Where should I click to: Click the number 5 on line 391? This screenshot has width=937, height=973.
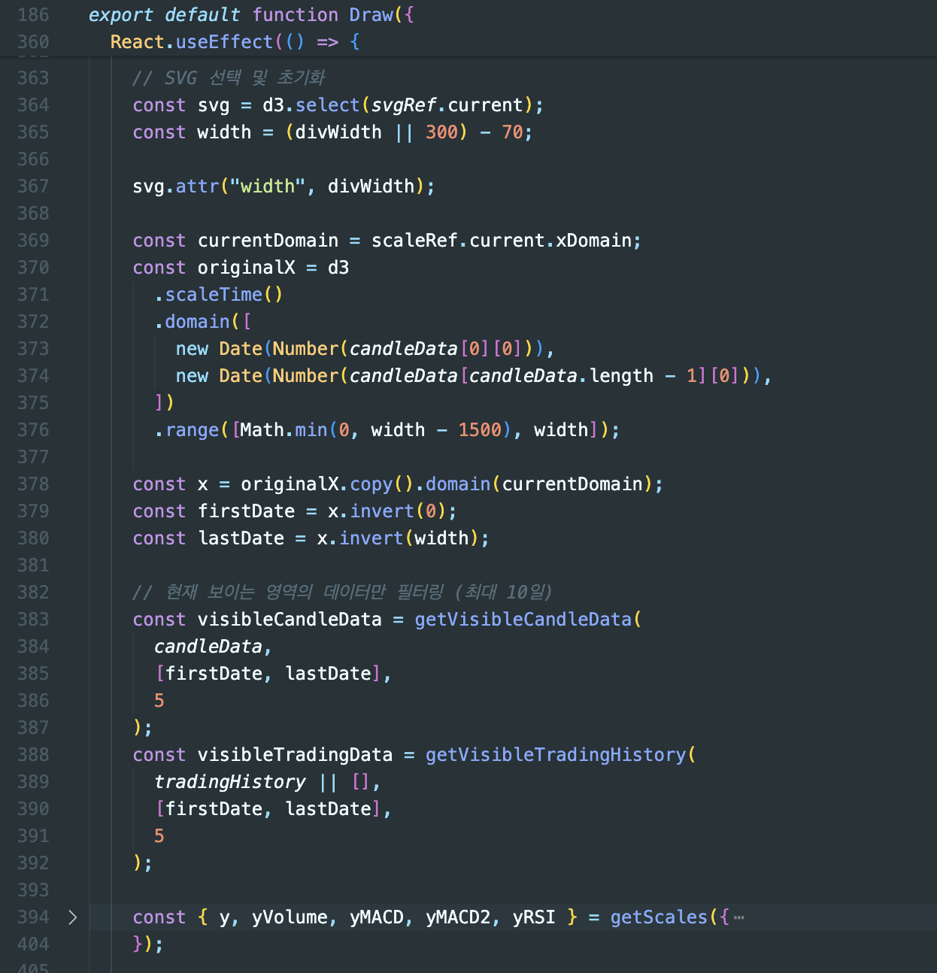[x=159, y=835]
